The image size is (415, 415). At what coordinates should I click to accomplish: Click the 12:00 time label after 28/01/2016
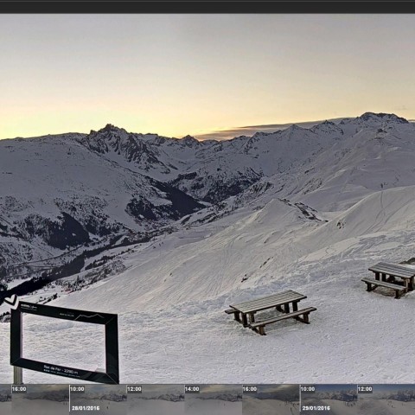tap(135, 389)
